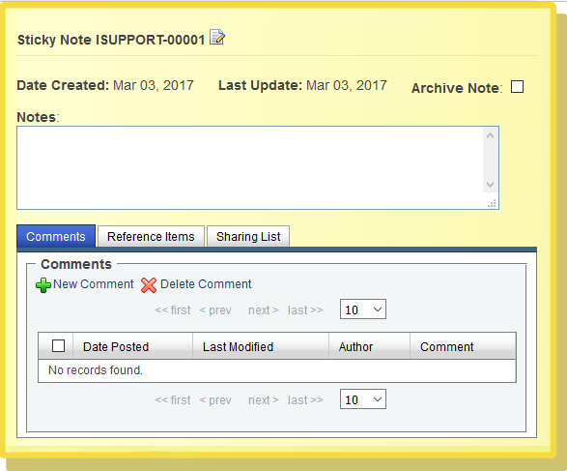
Task: Jump to last page in lower pager
Action: [x=305, y=400]
